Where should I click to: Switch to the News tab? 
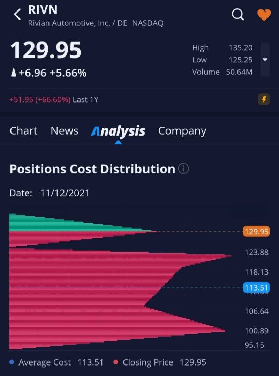click(x=65, y=131)
